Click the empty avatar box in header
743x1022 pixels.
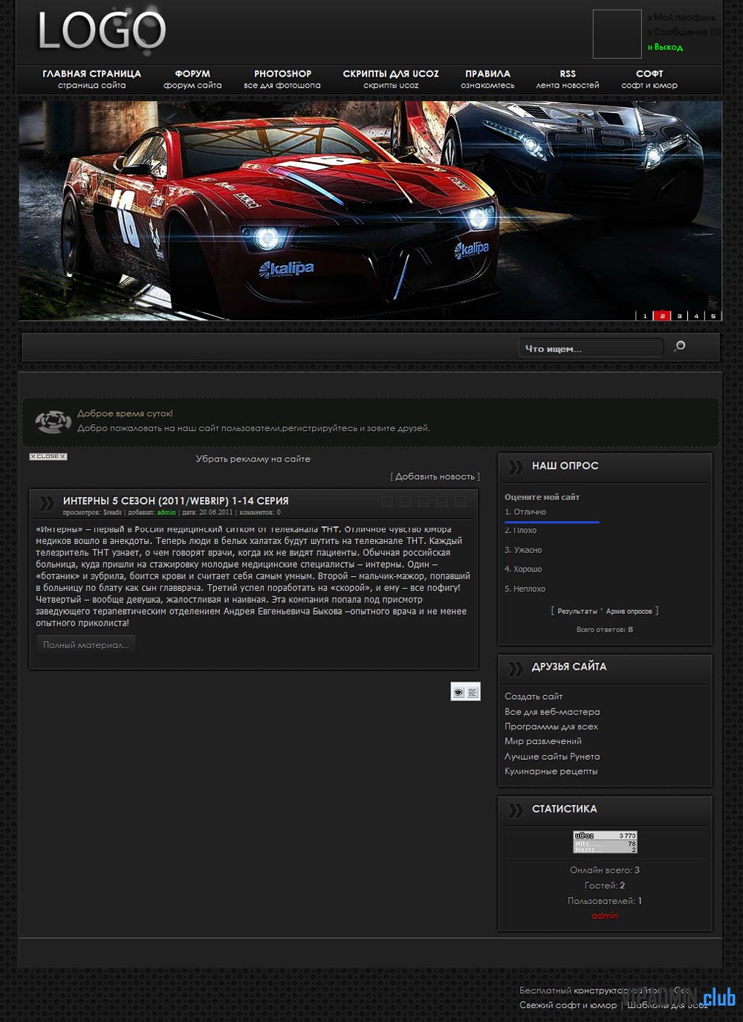click(x=617, y=33)
